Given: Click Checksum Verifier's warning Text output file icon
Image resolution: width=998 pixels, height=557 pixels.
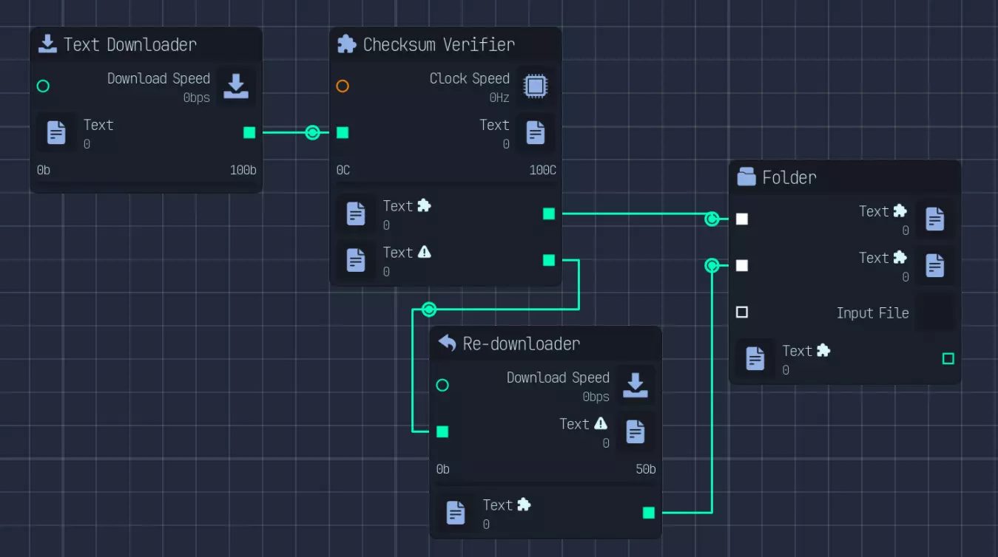Looking at the screenshot, I should (x=356, y=261).
